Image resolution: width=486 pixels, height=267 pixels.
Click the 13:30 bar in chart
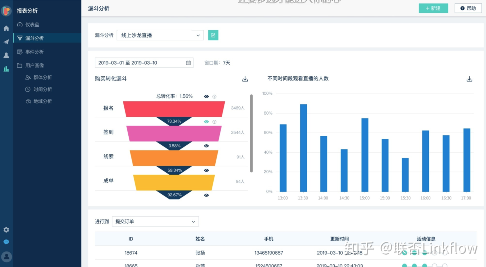tap(304, 148)
